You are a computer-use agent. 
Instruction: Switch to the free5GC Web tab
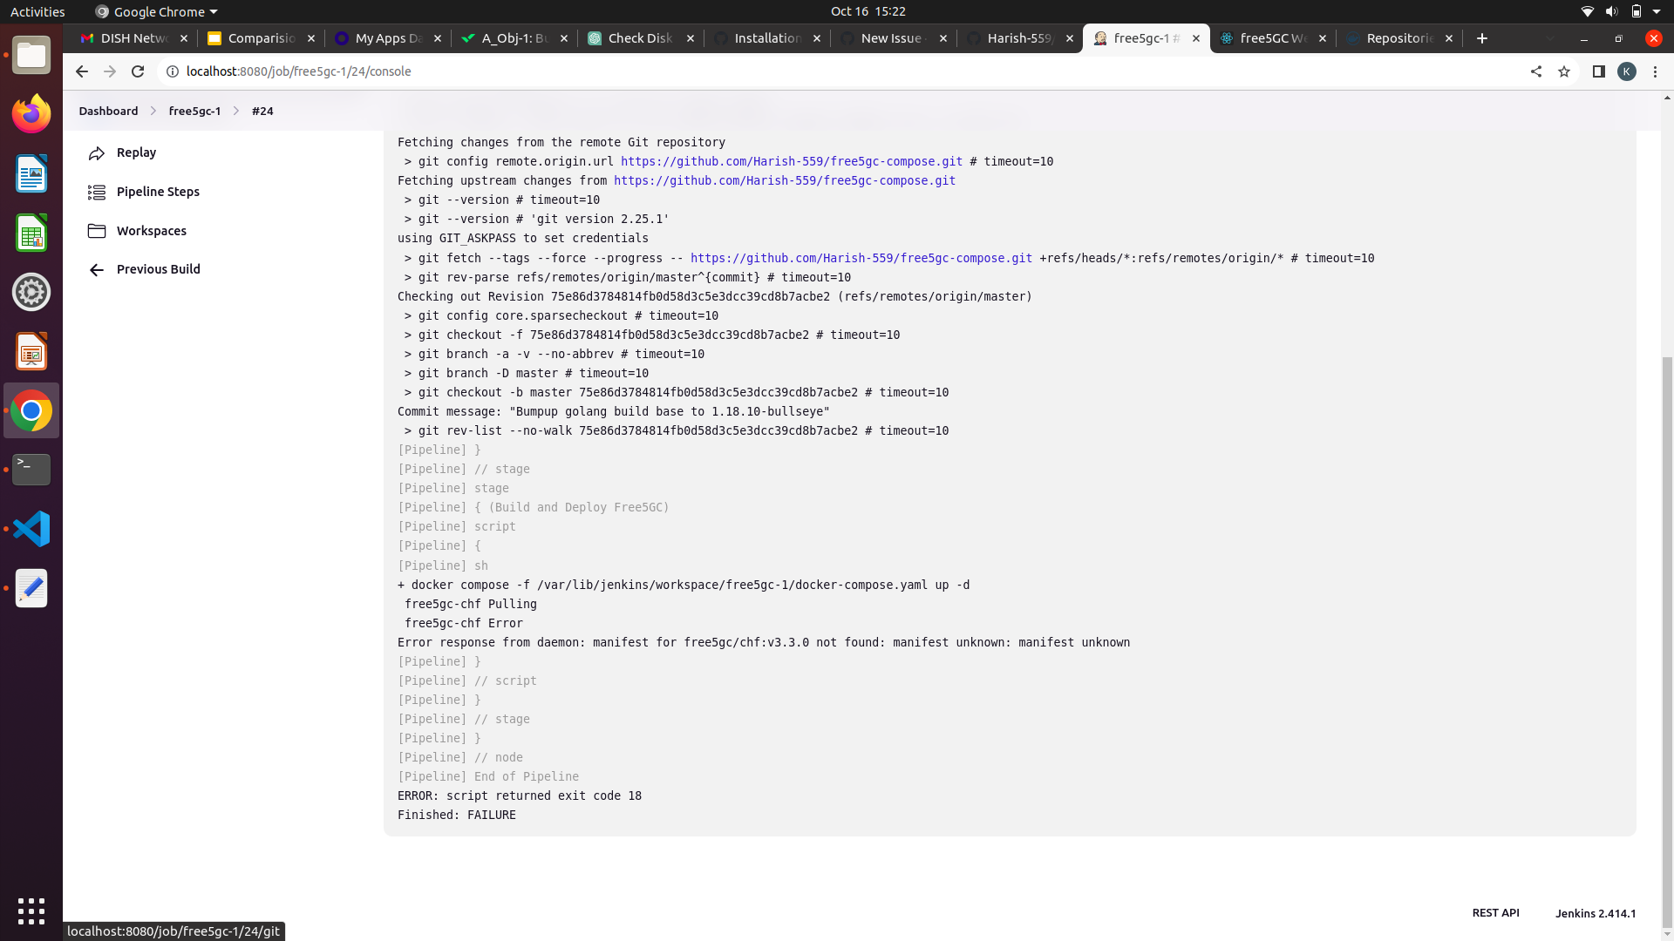[x=1272, y=37]
